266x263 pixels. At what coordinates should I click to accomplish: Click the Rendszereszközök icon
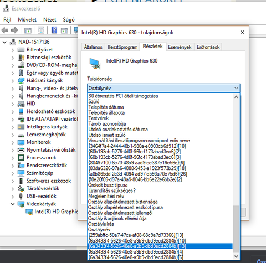tap(21, 166)
